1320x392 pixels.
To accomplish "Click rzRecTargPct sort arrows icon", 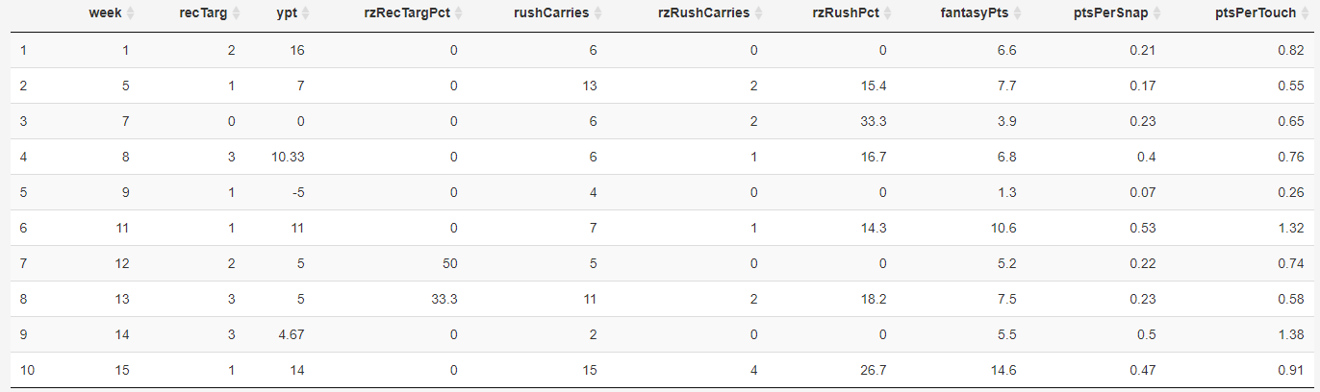I will click(459, 14).
